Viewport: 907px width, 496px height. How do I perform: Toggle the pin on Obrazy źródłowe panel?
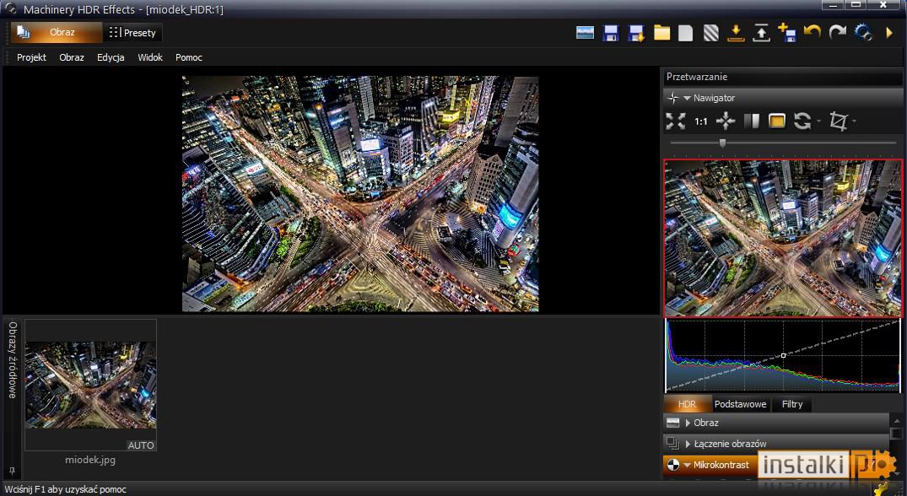12,472
